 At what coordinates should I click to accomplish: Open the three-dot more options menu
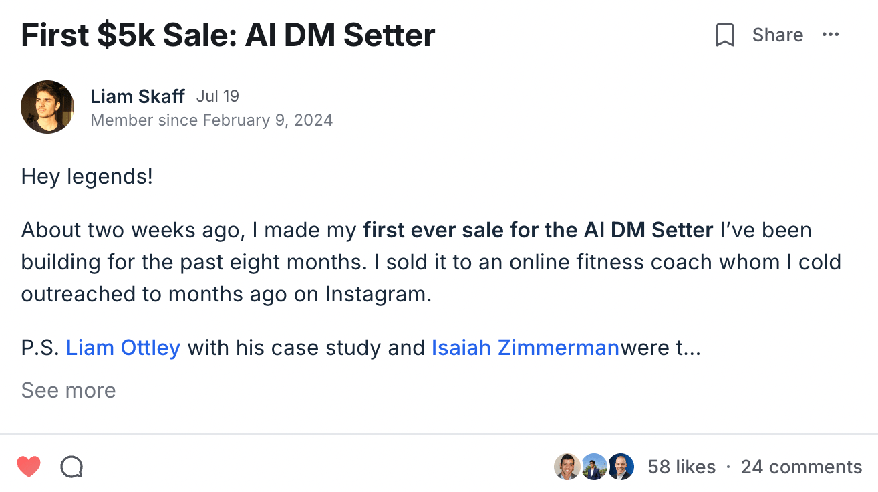(831, 35)
